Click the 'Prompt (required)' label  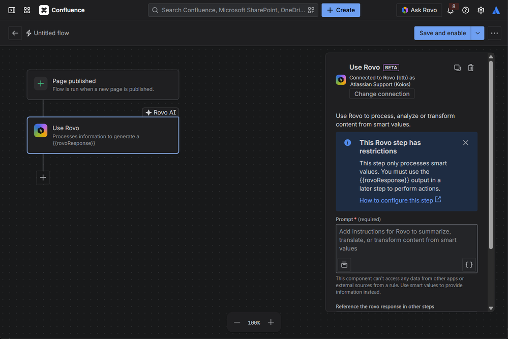tap(358, 219)
